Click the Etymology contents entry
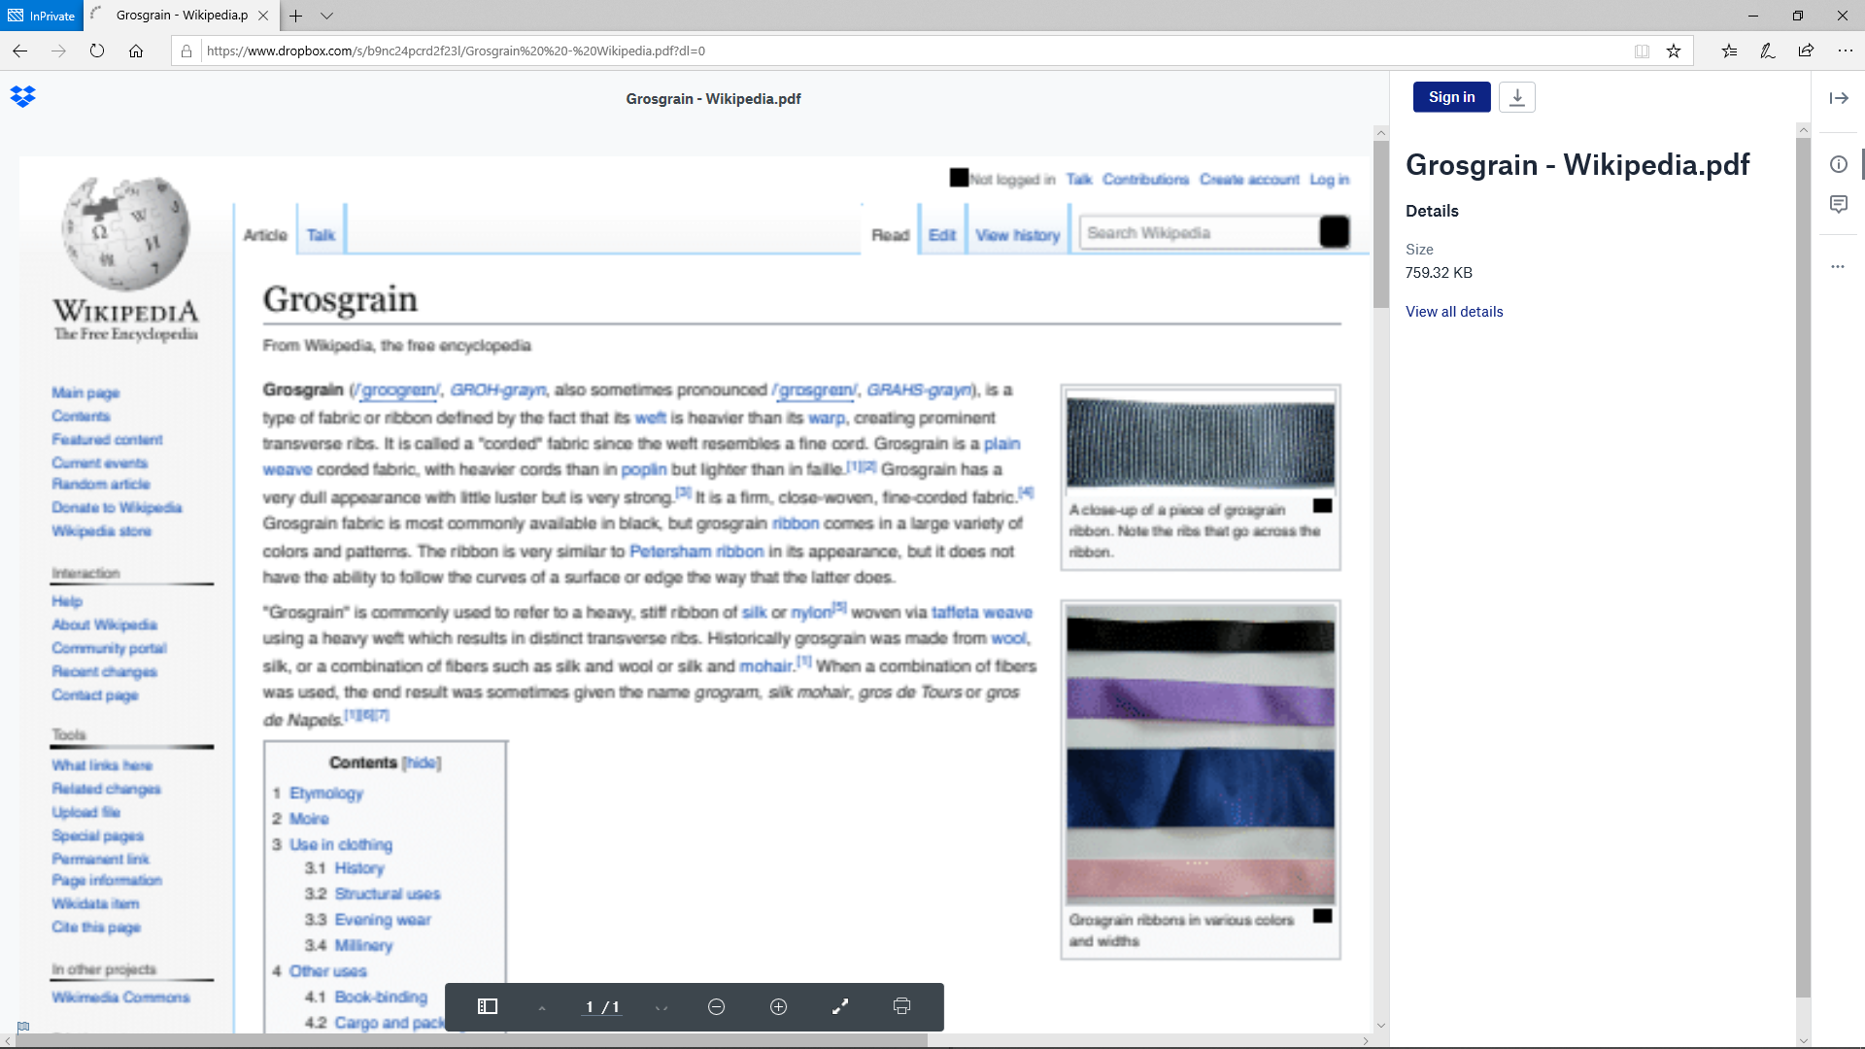Screen dimensions: 1865x1049 pos(326,794)
